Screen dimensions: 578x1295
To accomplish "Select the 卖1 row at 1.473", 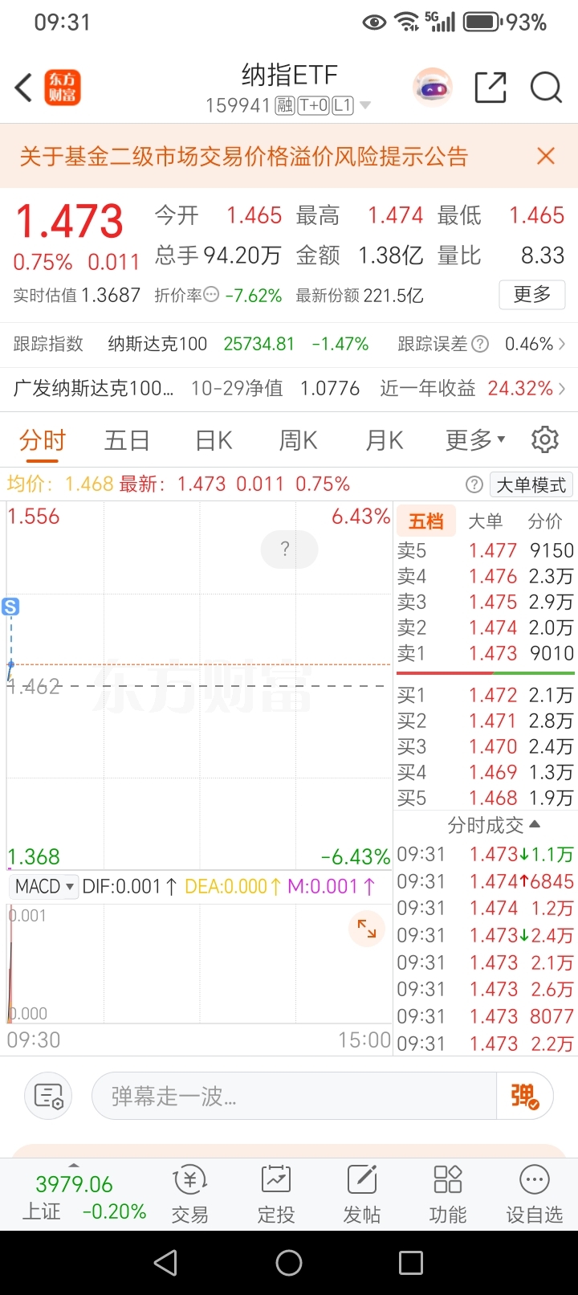I will [x=486, y=653].
